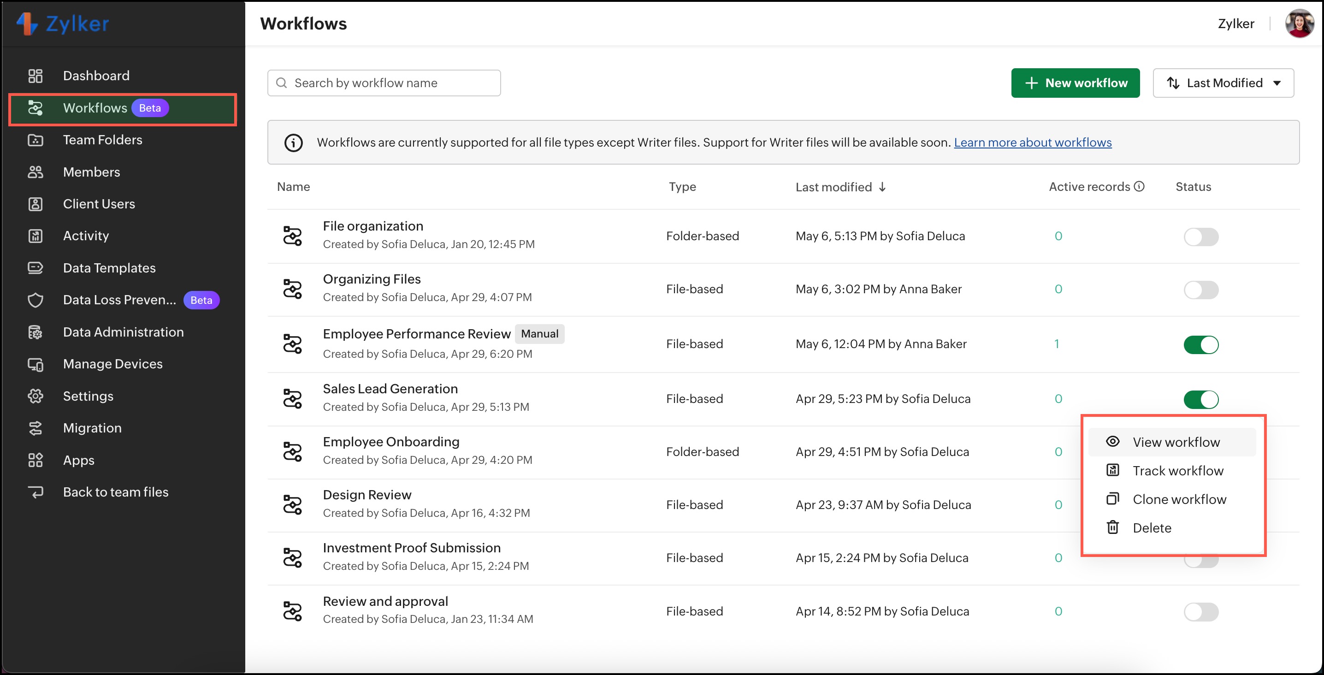Viewport: 1324px width, 675px height.
Task: Click the Members people icon
Action: tap(35, 172)
